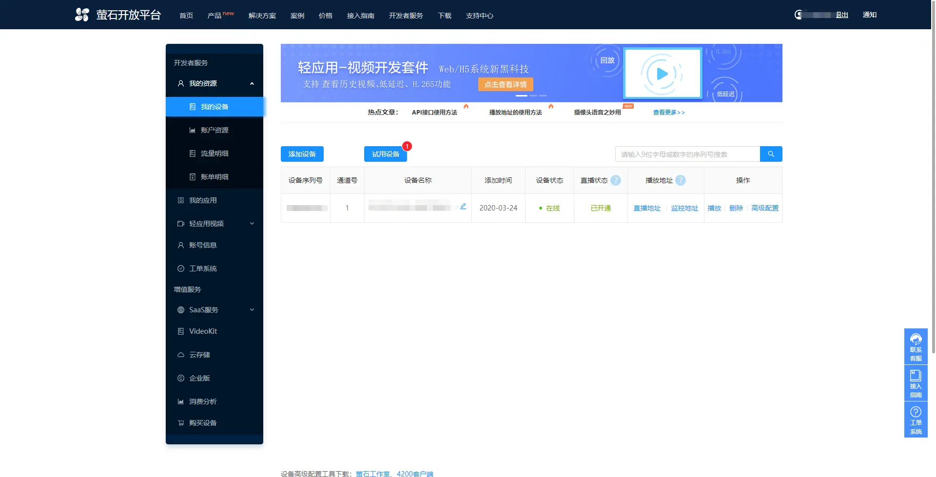The width and height of the screenshot is (936, 477).
Task: Open the 工单系统 sidebar item
Action: coord(214,268)
